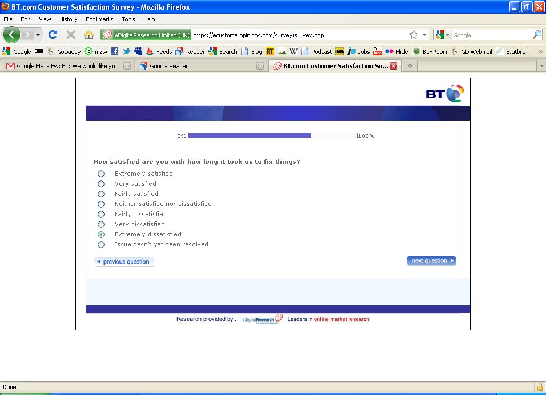
Task: Expand the search engine selector dropdown
Action: (x=442, y=35)
